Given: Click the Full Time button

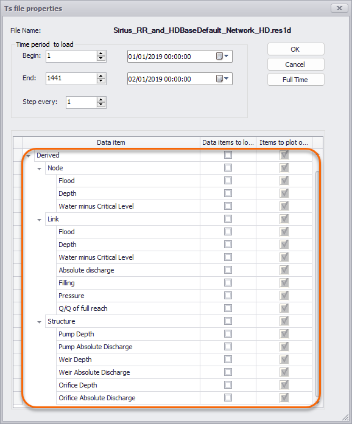Looking at the screenshot, I should tap(296, 80).
